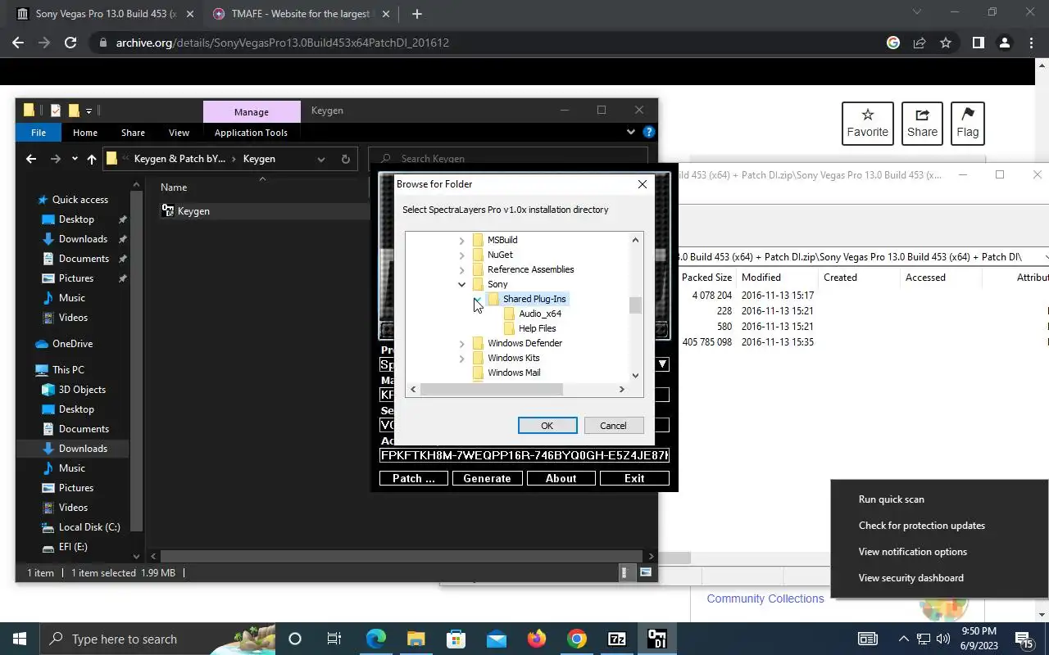Click the Flag button on archive.org
Screen dimensions: 1049x655
968,124
